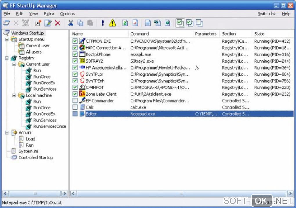Click the Controlled Startup toolbar icon
This screenshot has height=208, width=296.
tap(7, 23)
